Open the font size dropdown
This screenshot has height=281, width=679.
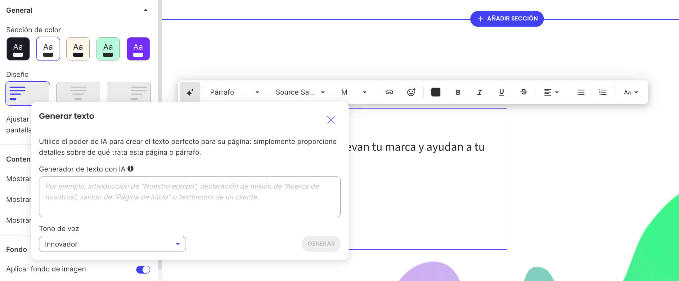click(x=354, y=92)
